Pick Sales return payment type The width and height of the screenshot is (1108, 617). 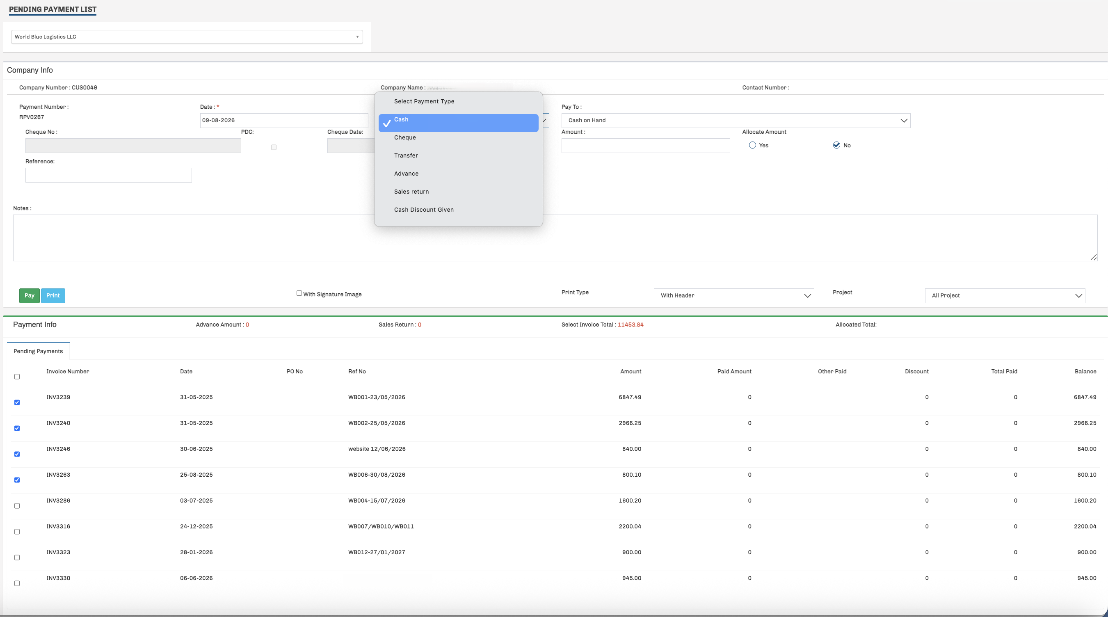pos(458,192)
